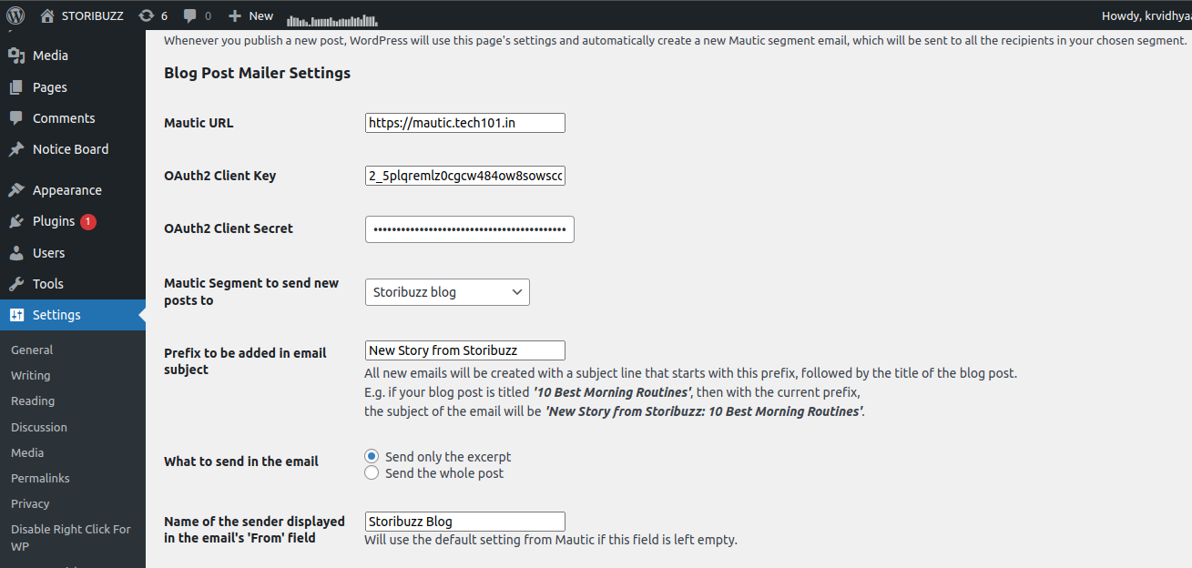Image resolution: width=1192 pixels, height=568 pixels.
Task: Click the Settings sliders icon
Action: pos(16,315)
